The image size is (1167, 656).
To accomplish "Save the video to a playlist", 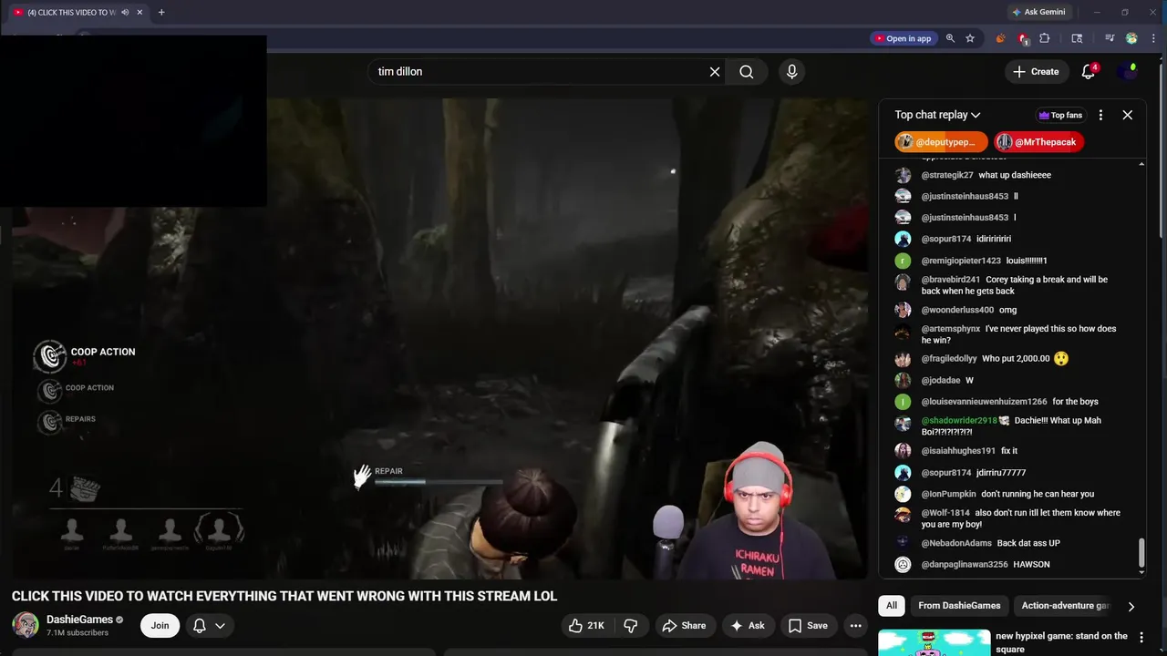I will 808,625.
